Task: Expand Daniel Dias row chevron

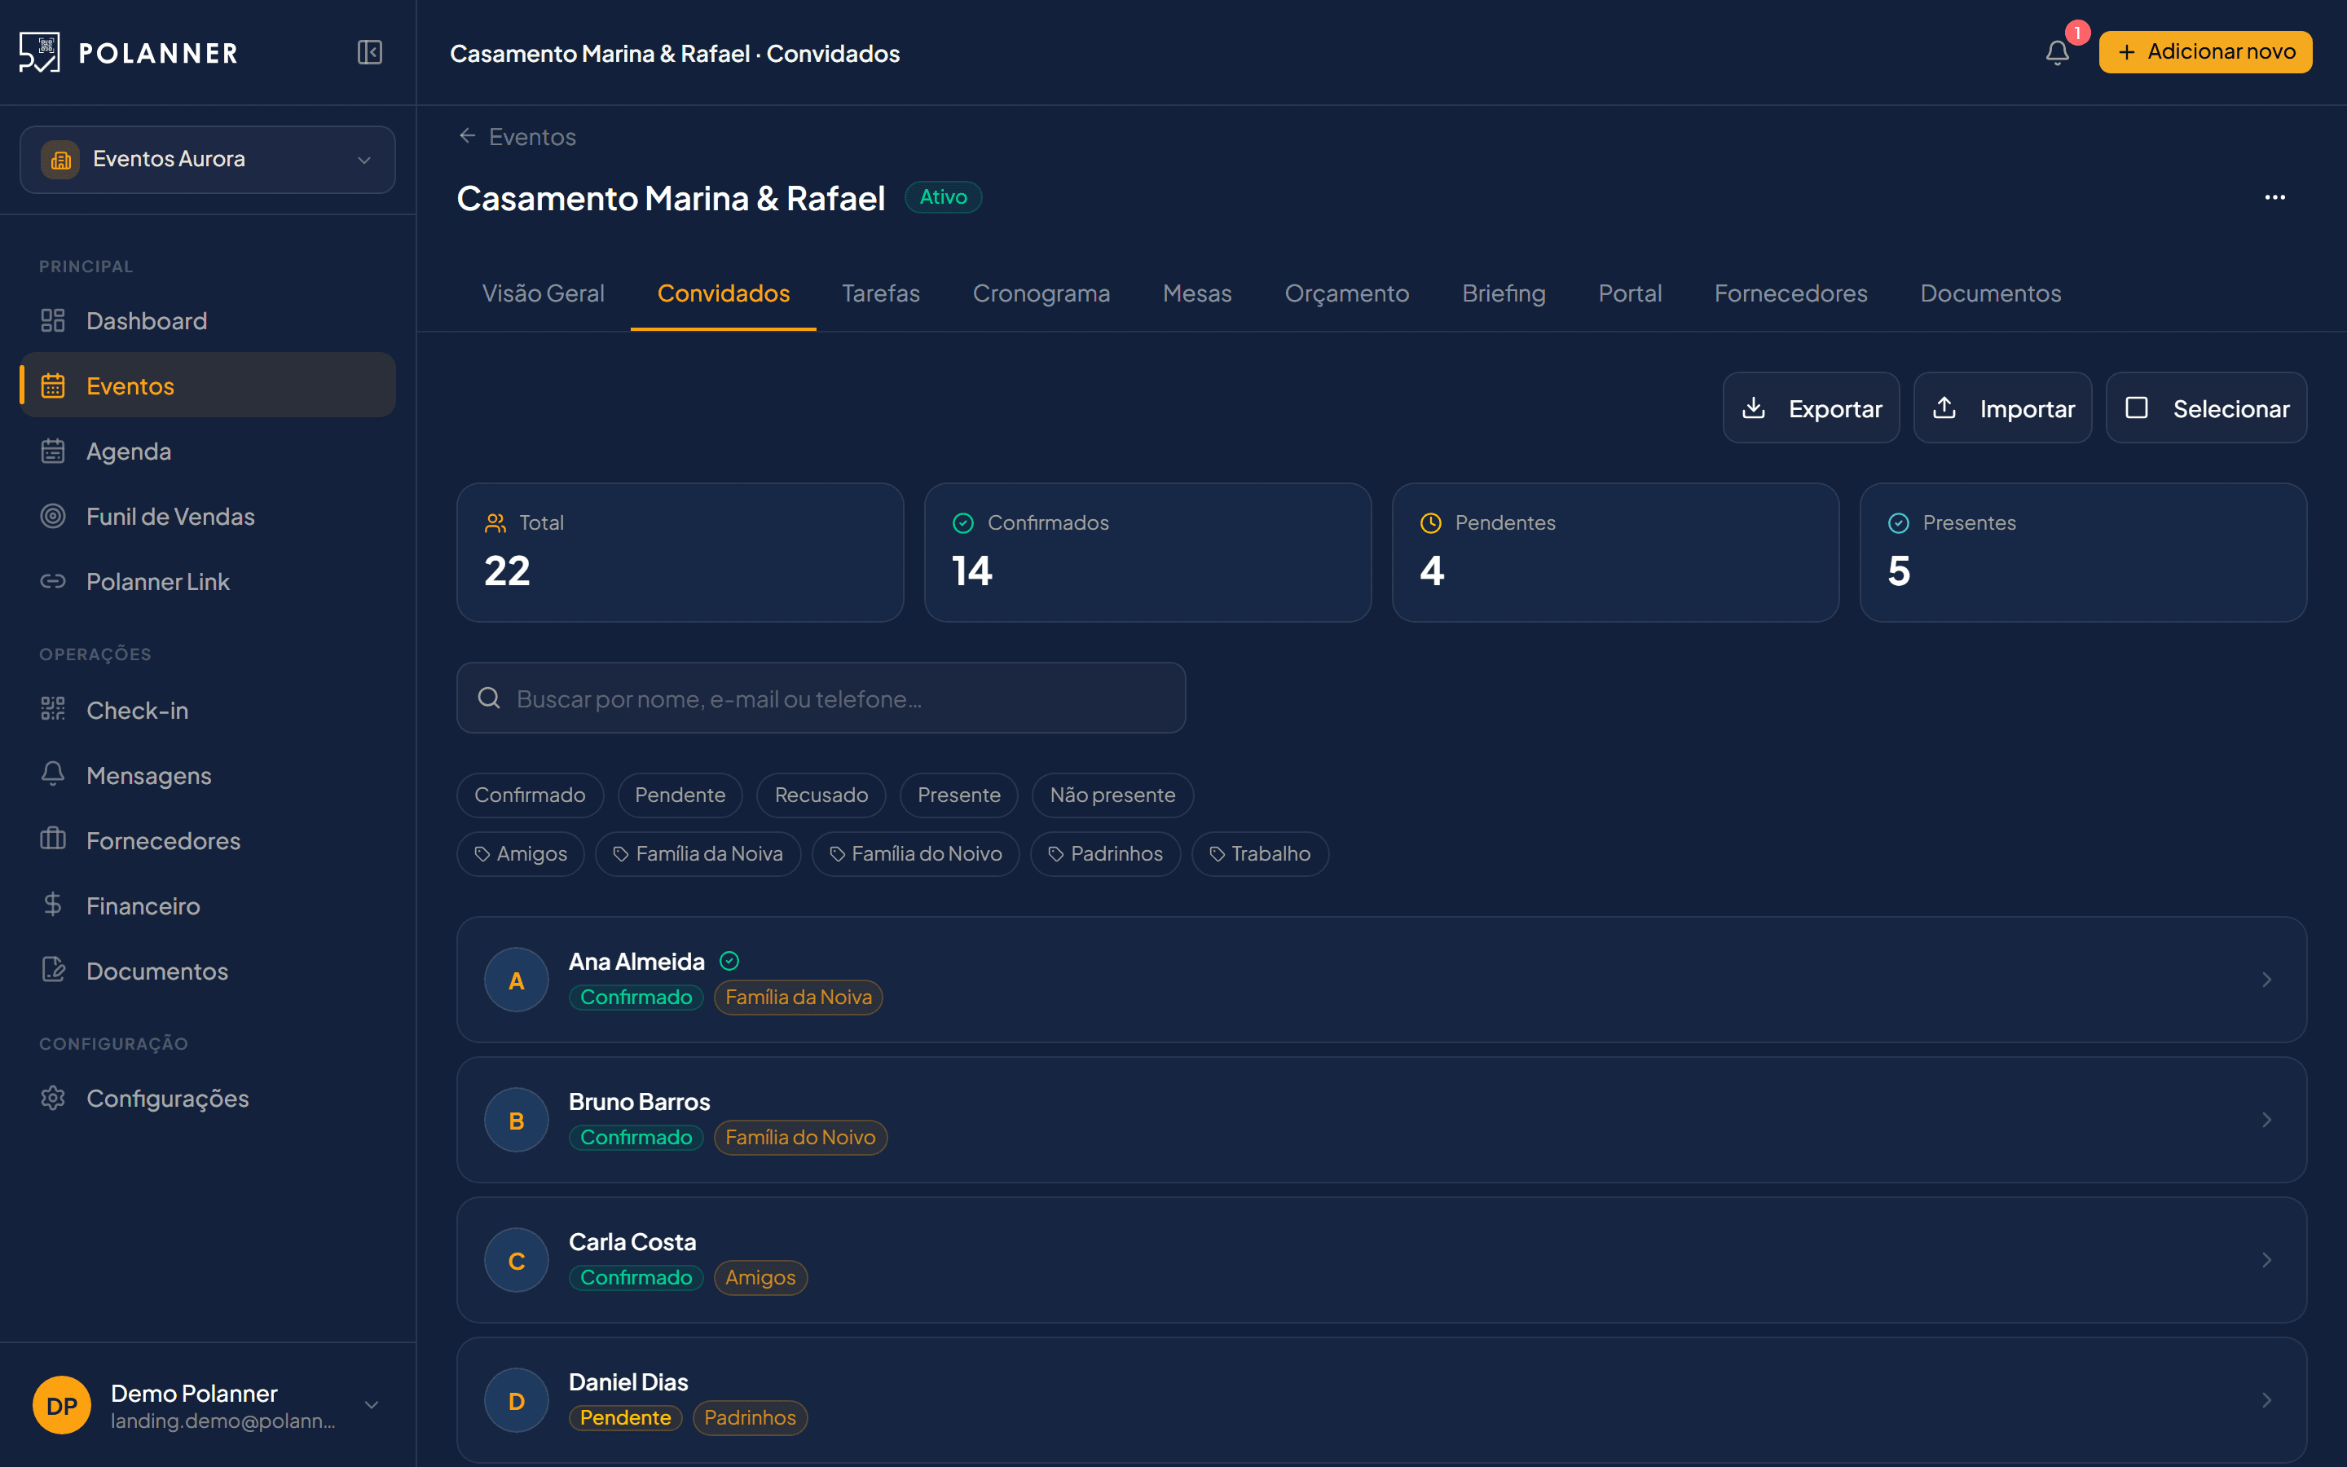Action: (2266, 1401)
